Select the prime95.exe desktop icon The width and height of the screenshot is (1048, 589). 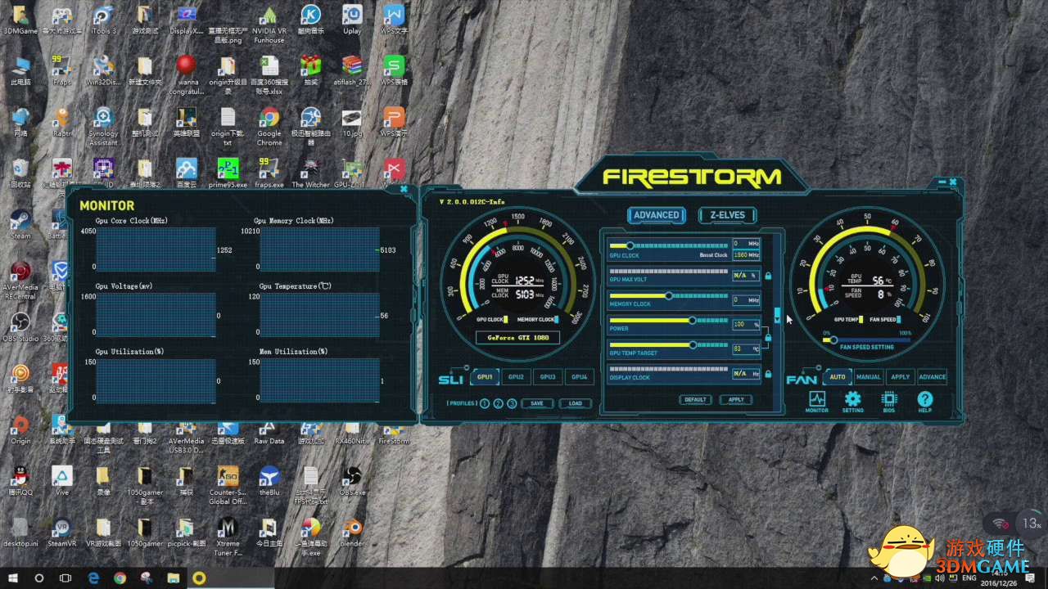point(228,174)
